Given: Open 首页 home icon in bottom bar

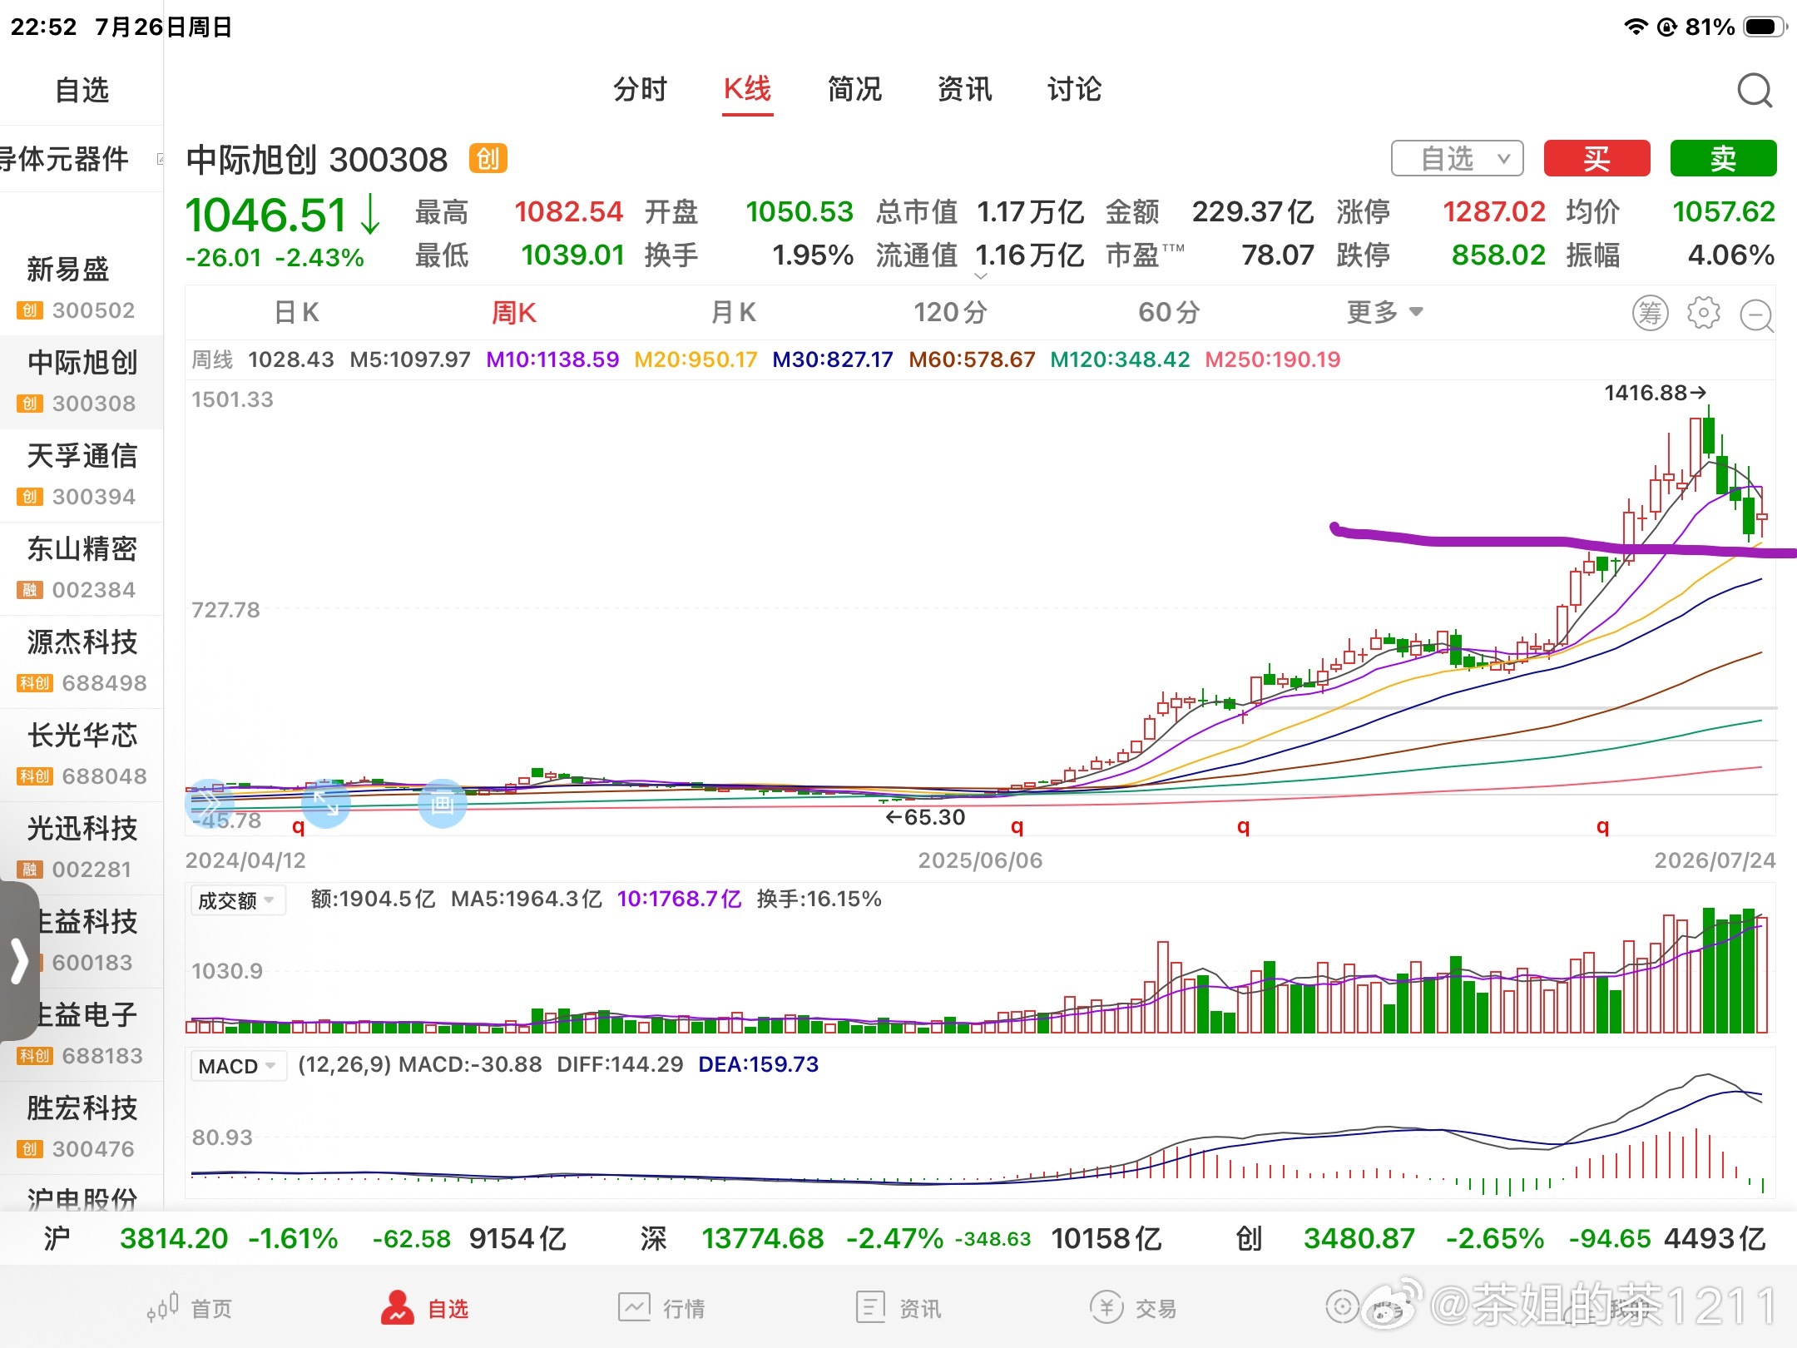Looking at the screenshot, I should point(164,1307).
